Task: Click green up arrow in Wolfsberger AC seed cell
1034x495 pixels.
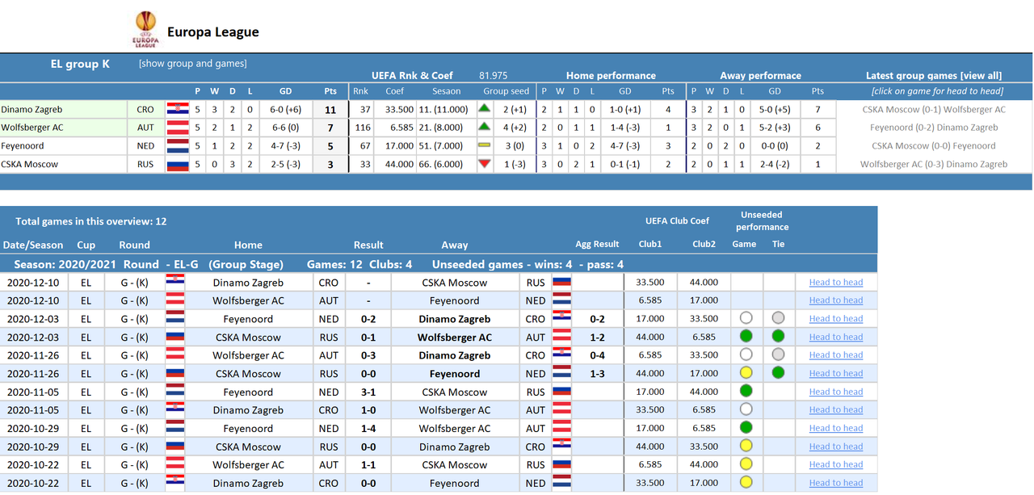Action: pos(485,127)
